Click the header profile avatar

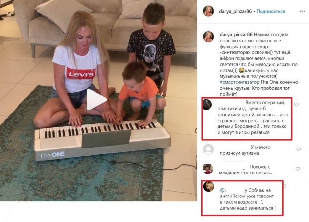[208, 11]
